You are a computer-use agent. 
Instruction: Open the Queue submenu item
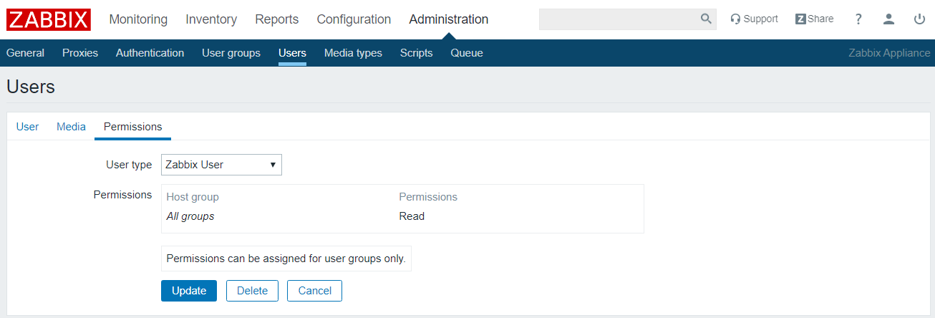[467, 53]
